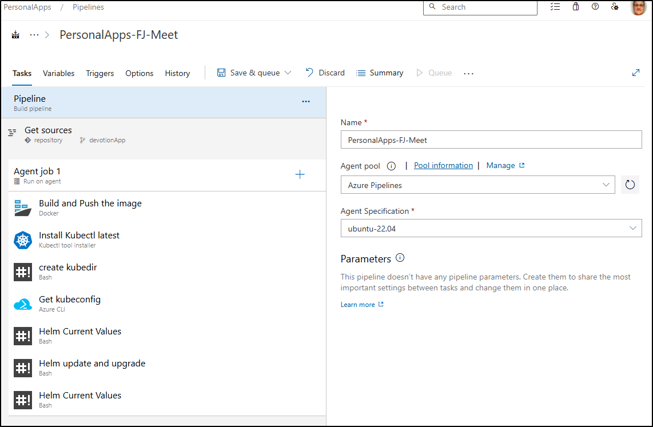Viewport: 653px width, 427px height.
Task: Select the Pipeline build pipeline row
Action: tap(164, 102)
